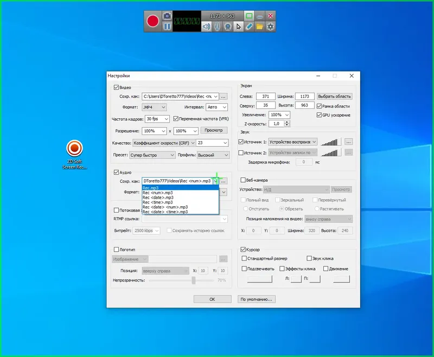
Task: Click the Источник 1 volume level slider
Action: click(x=331, y=142)
